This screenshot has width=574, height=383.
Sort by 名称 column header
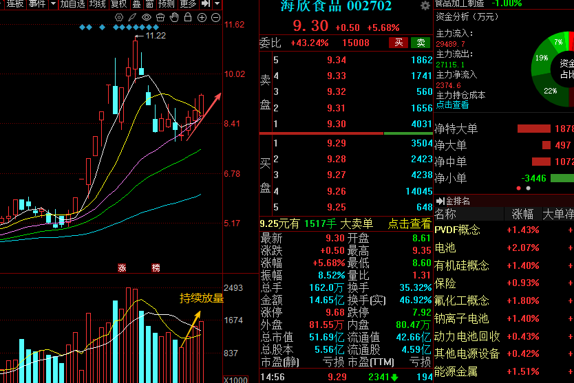coord(445,215)
